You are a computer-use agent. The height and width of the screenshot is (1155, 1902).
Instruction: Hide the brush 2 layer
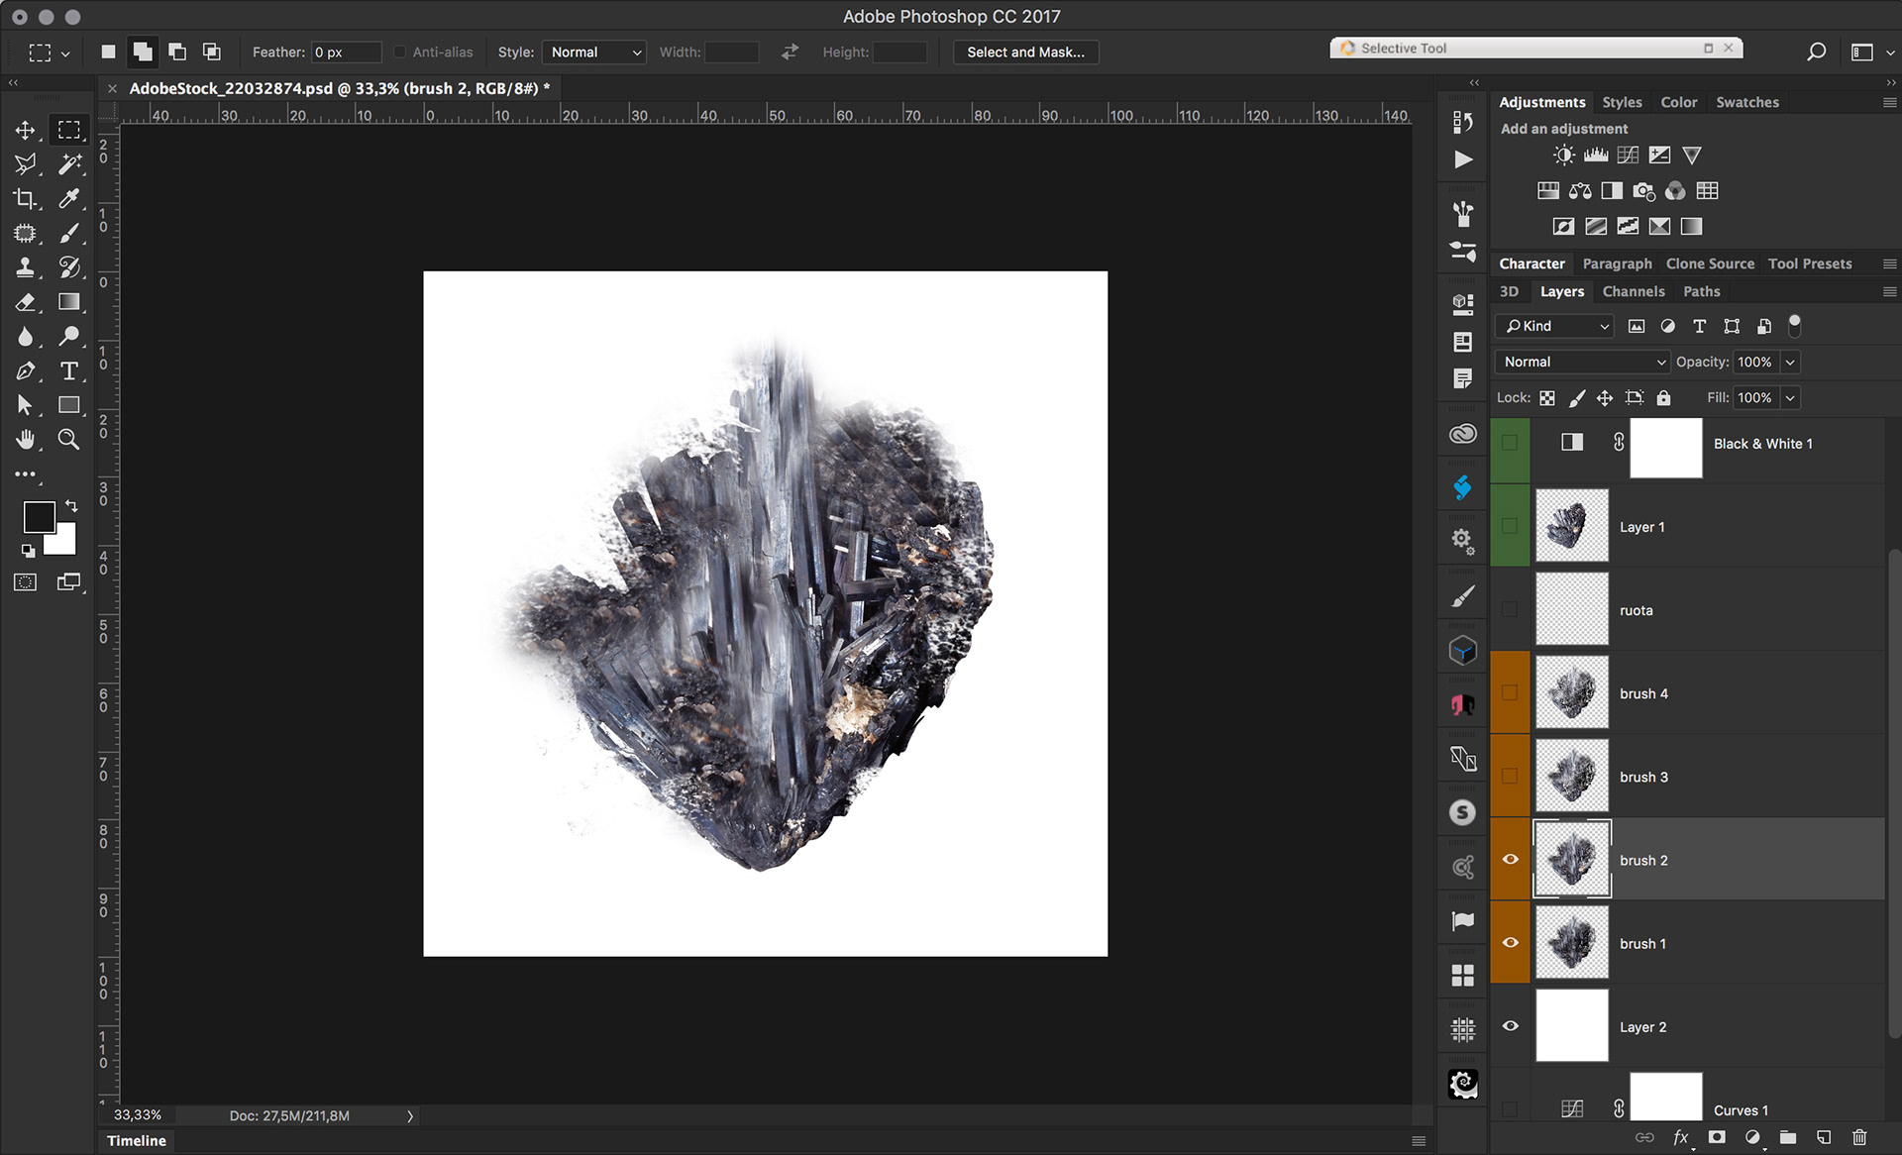click(1510, 860)
